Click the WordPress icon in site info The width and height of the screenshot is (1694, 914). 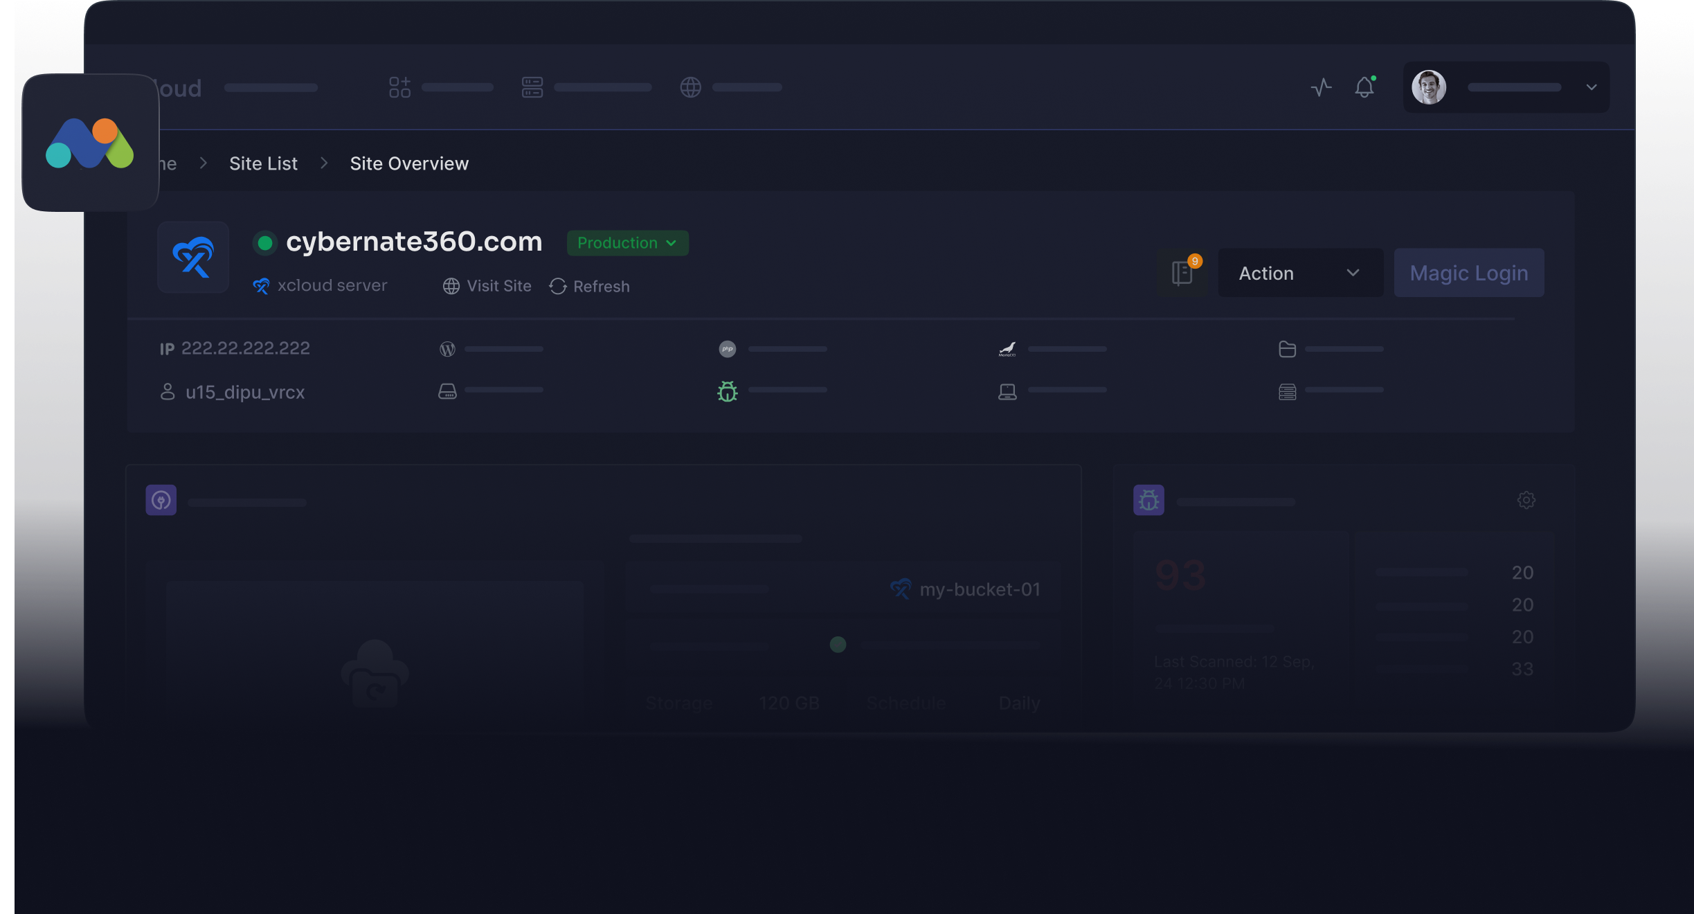click(x=447, y=349)
